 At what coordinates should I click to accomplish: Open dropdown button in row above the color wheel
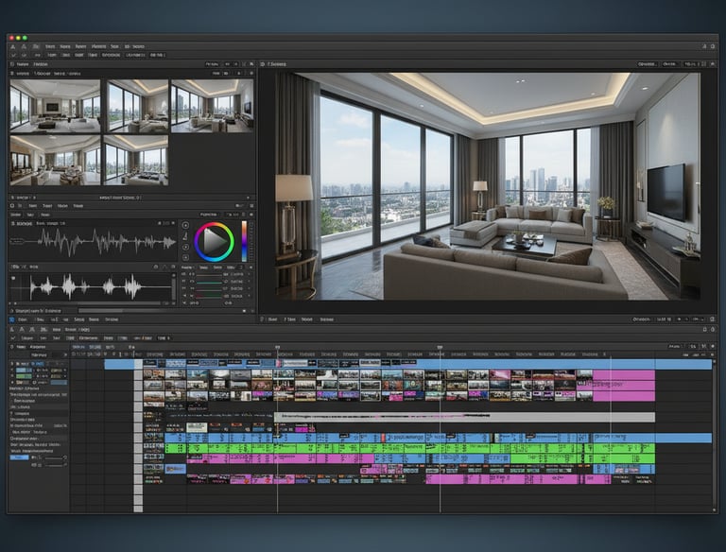209,215
